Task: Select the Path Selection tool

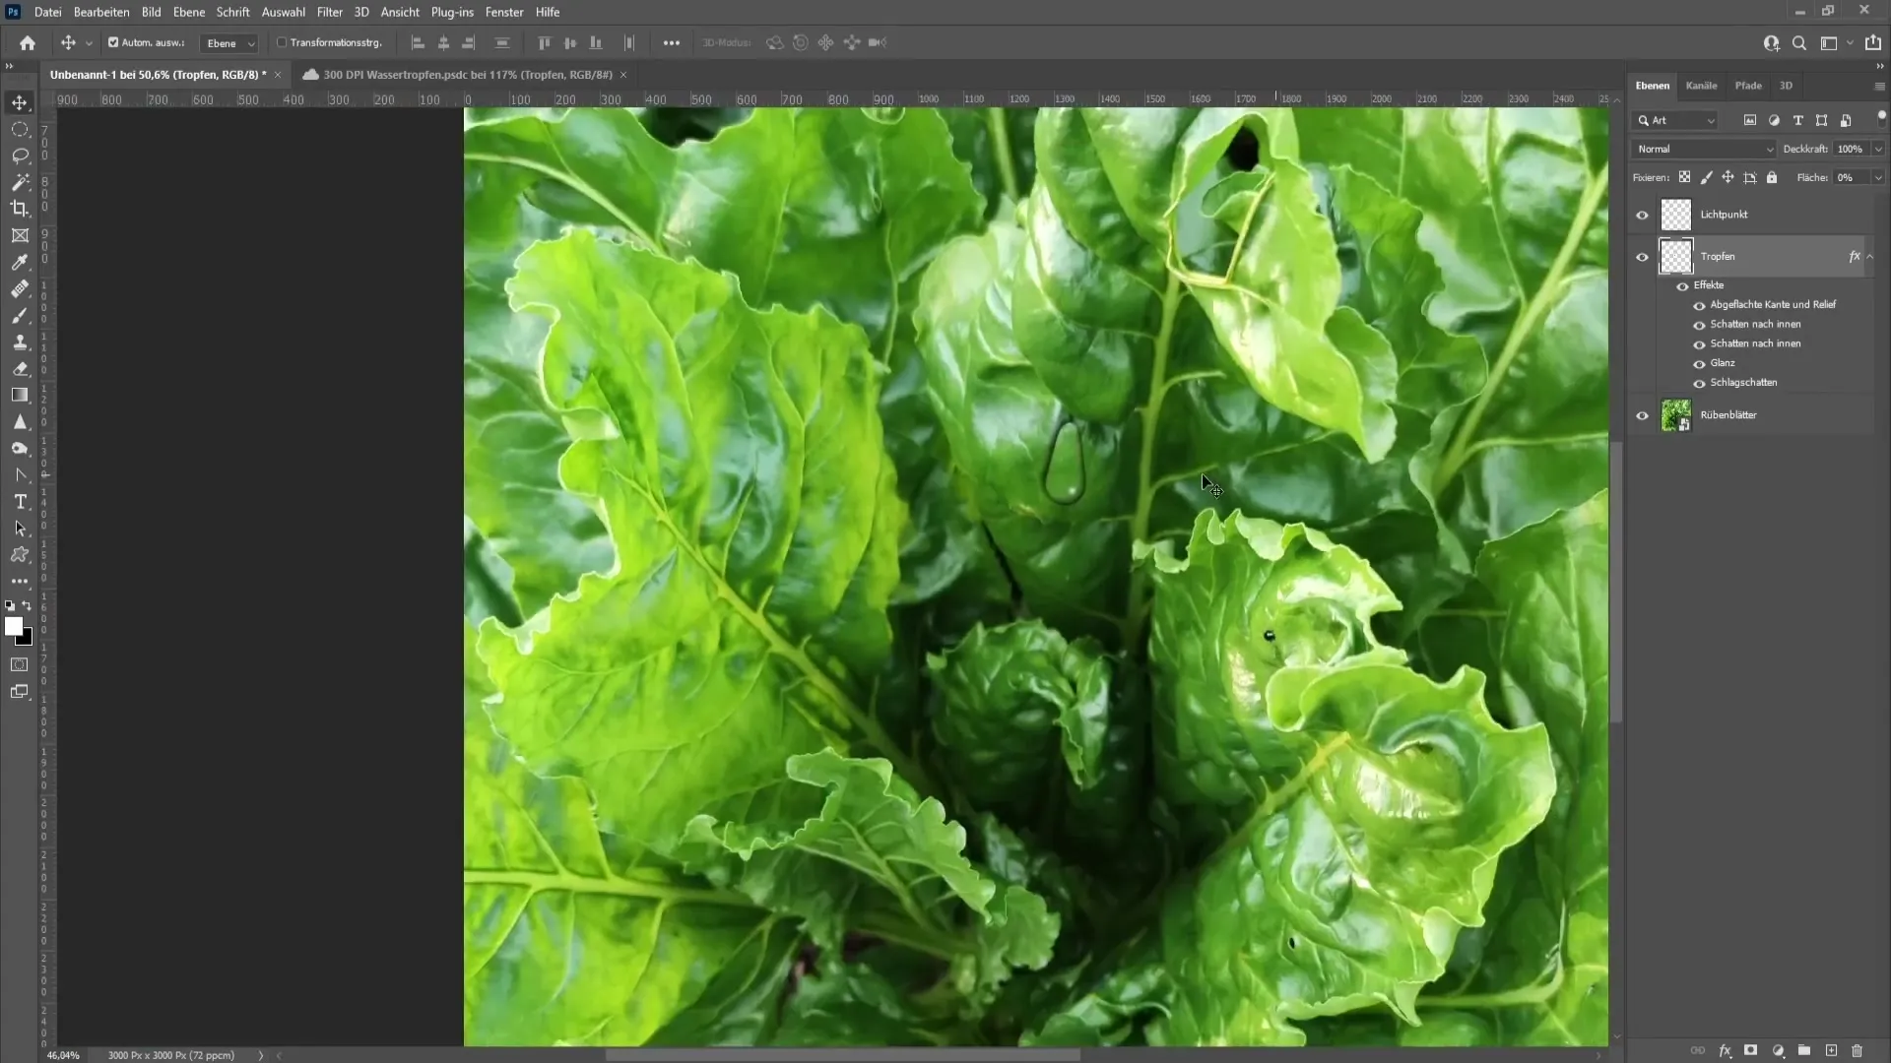Action: coord(20,528)
